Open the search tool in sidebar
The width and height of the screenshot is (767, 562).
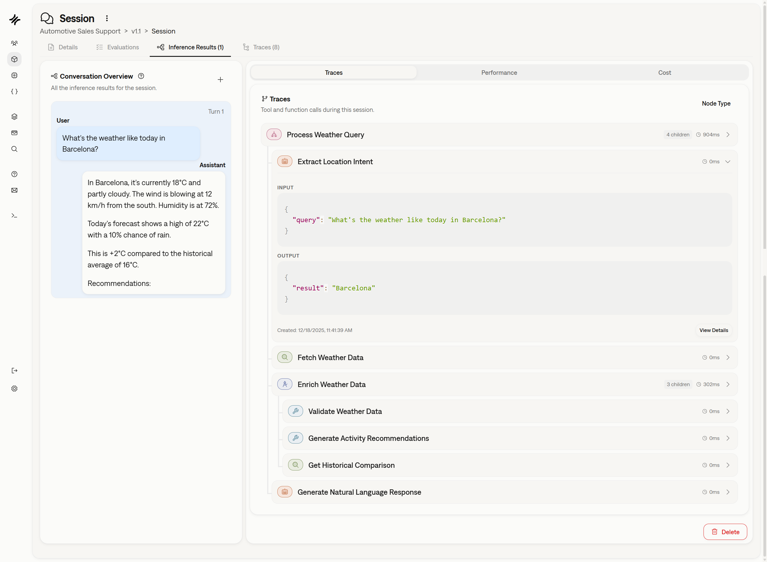14,149
